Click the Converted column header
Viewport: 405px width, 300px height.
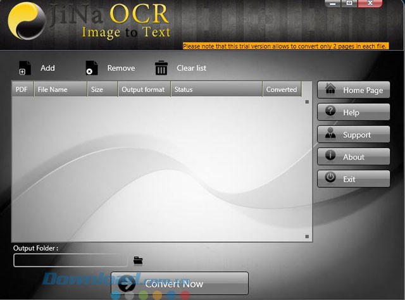tap(282, 89)
